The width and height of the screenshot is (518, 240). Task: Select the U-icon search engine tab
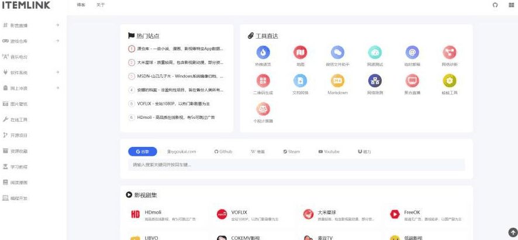[x=364, y=152]
